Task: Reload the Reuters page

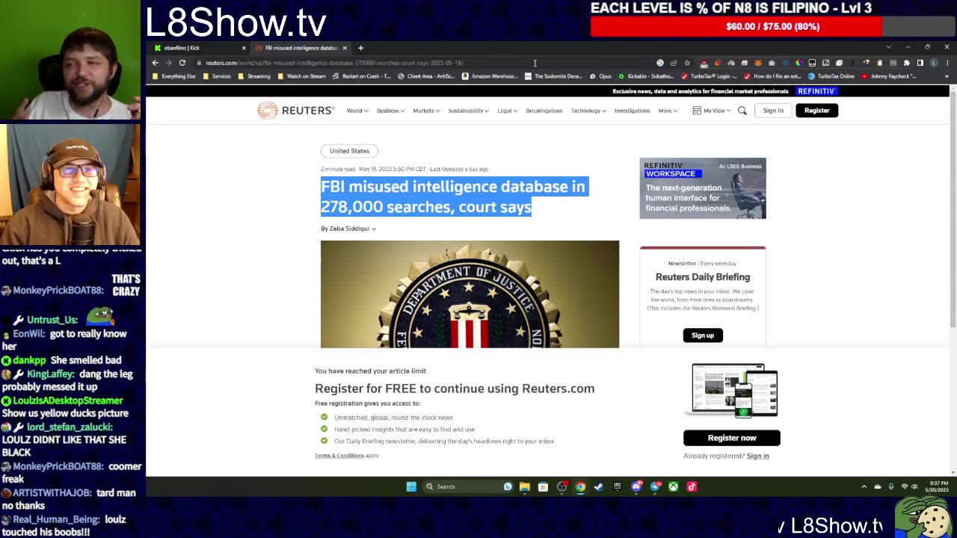Action: 182,63
